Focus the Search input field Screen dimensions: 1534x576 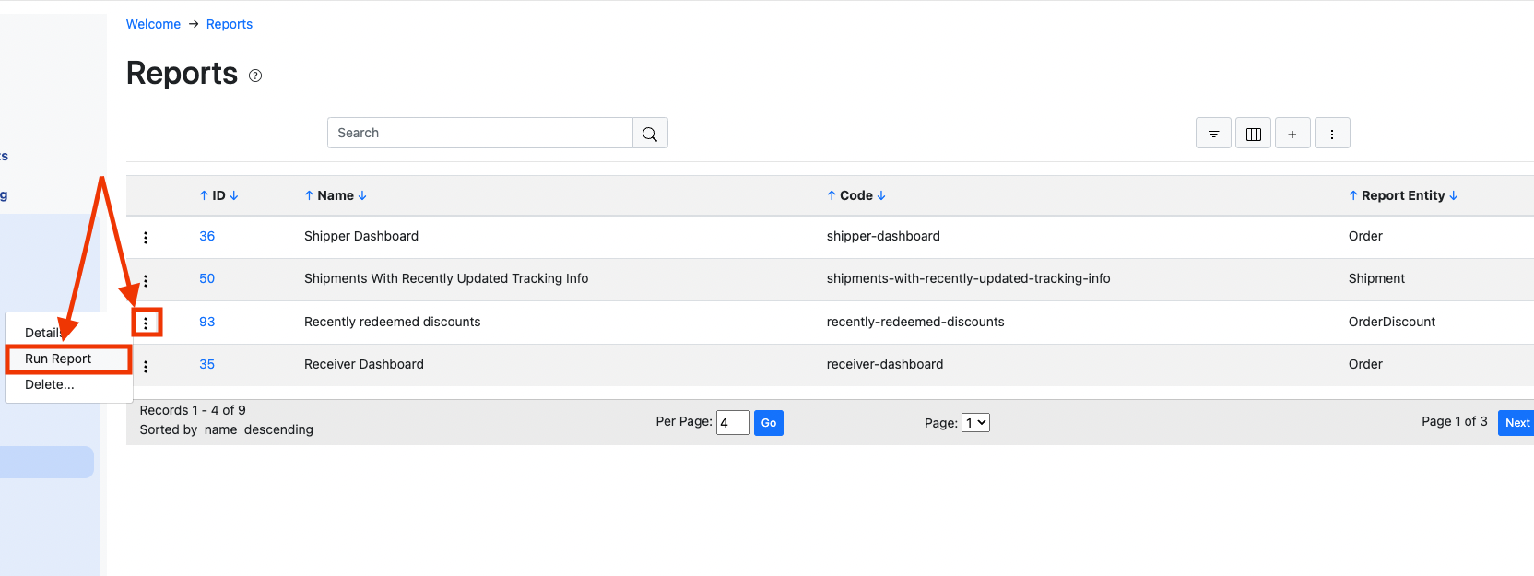pyautogui.click(x=480, y=133)
